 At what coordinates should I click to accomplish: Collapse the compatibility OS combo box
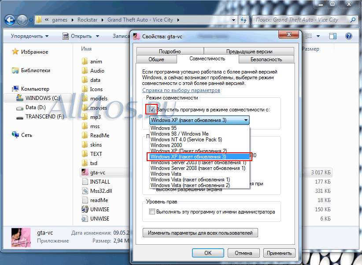(199, 120)
